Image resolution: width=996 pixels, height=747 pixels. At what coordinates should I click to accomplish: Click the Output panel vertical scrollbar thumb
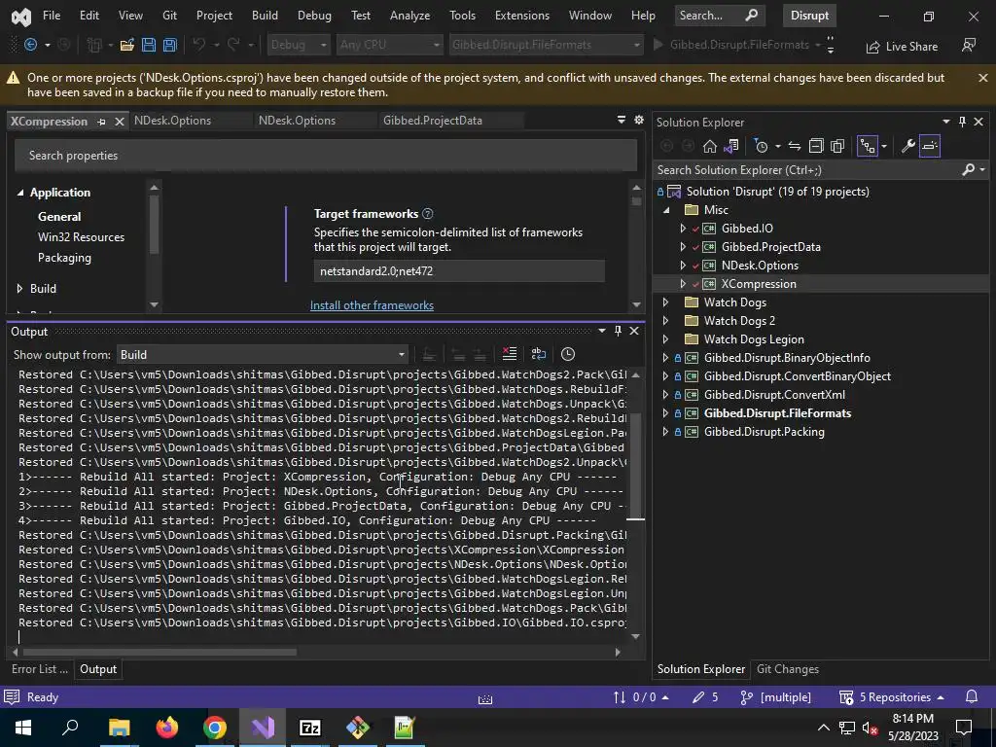pyautogui.click(x=635, y=466)
